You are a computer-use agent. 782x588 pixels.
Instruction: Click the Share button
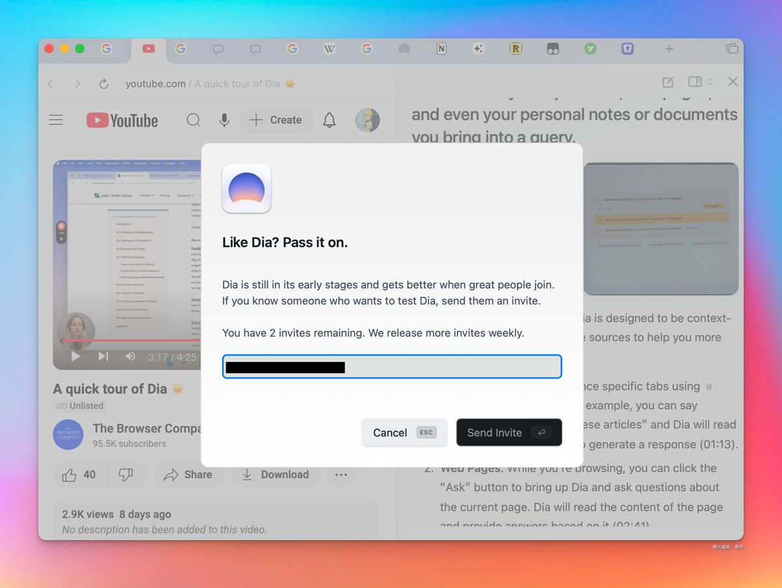[189, 475]
